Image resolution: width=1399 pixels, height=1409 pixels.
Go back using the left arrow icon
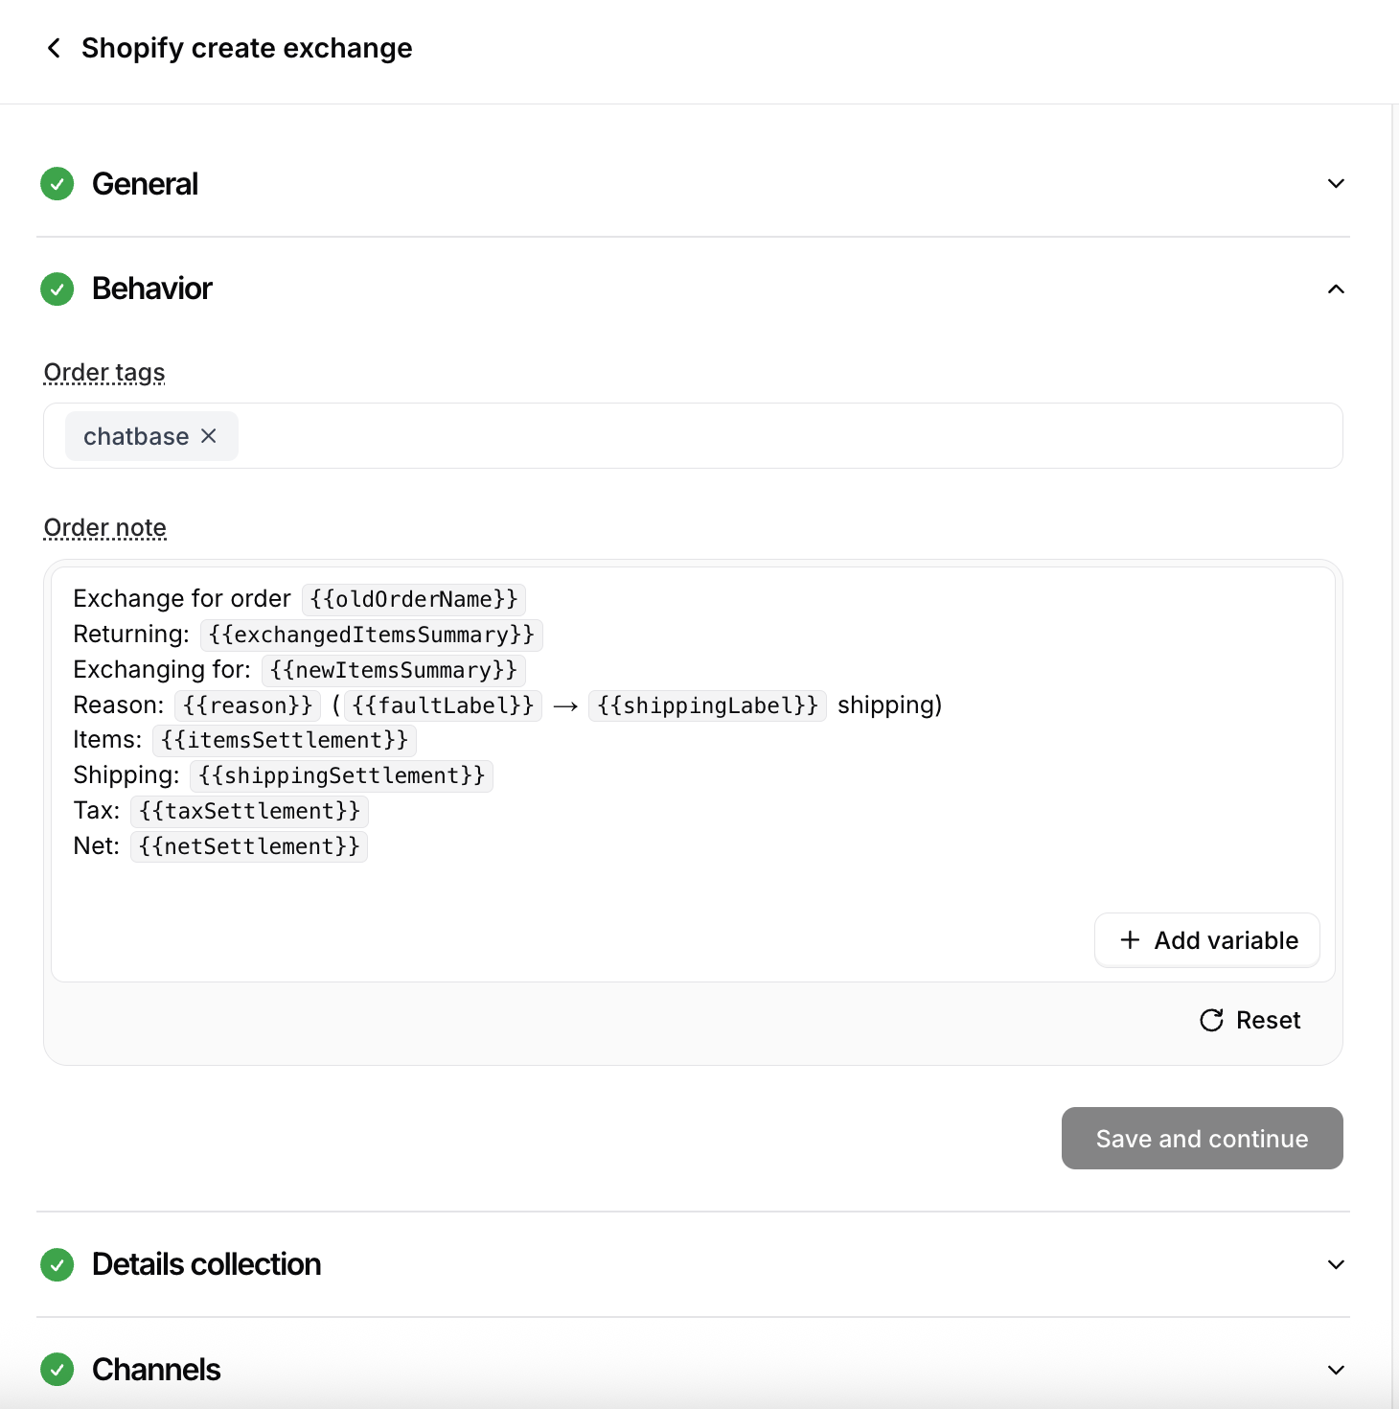point(54,48)
